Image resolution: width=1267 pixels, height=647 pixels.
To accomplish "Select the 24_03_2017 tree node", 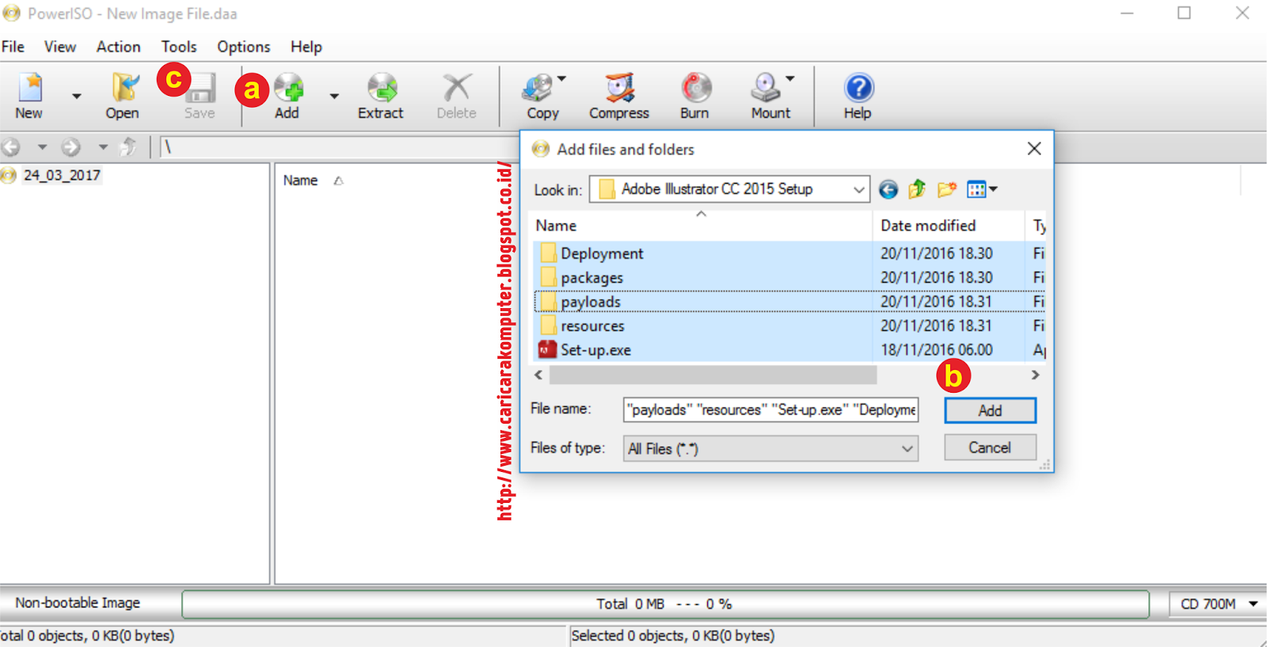I will (x=62, y=175).
